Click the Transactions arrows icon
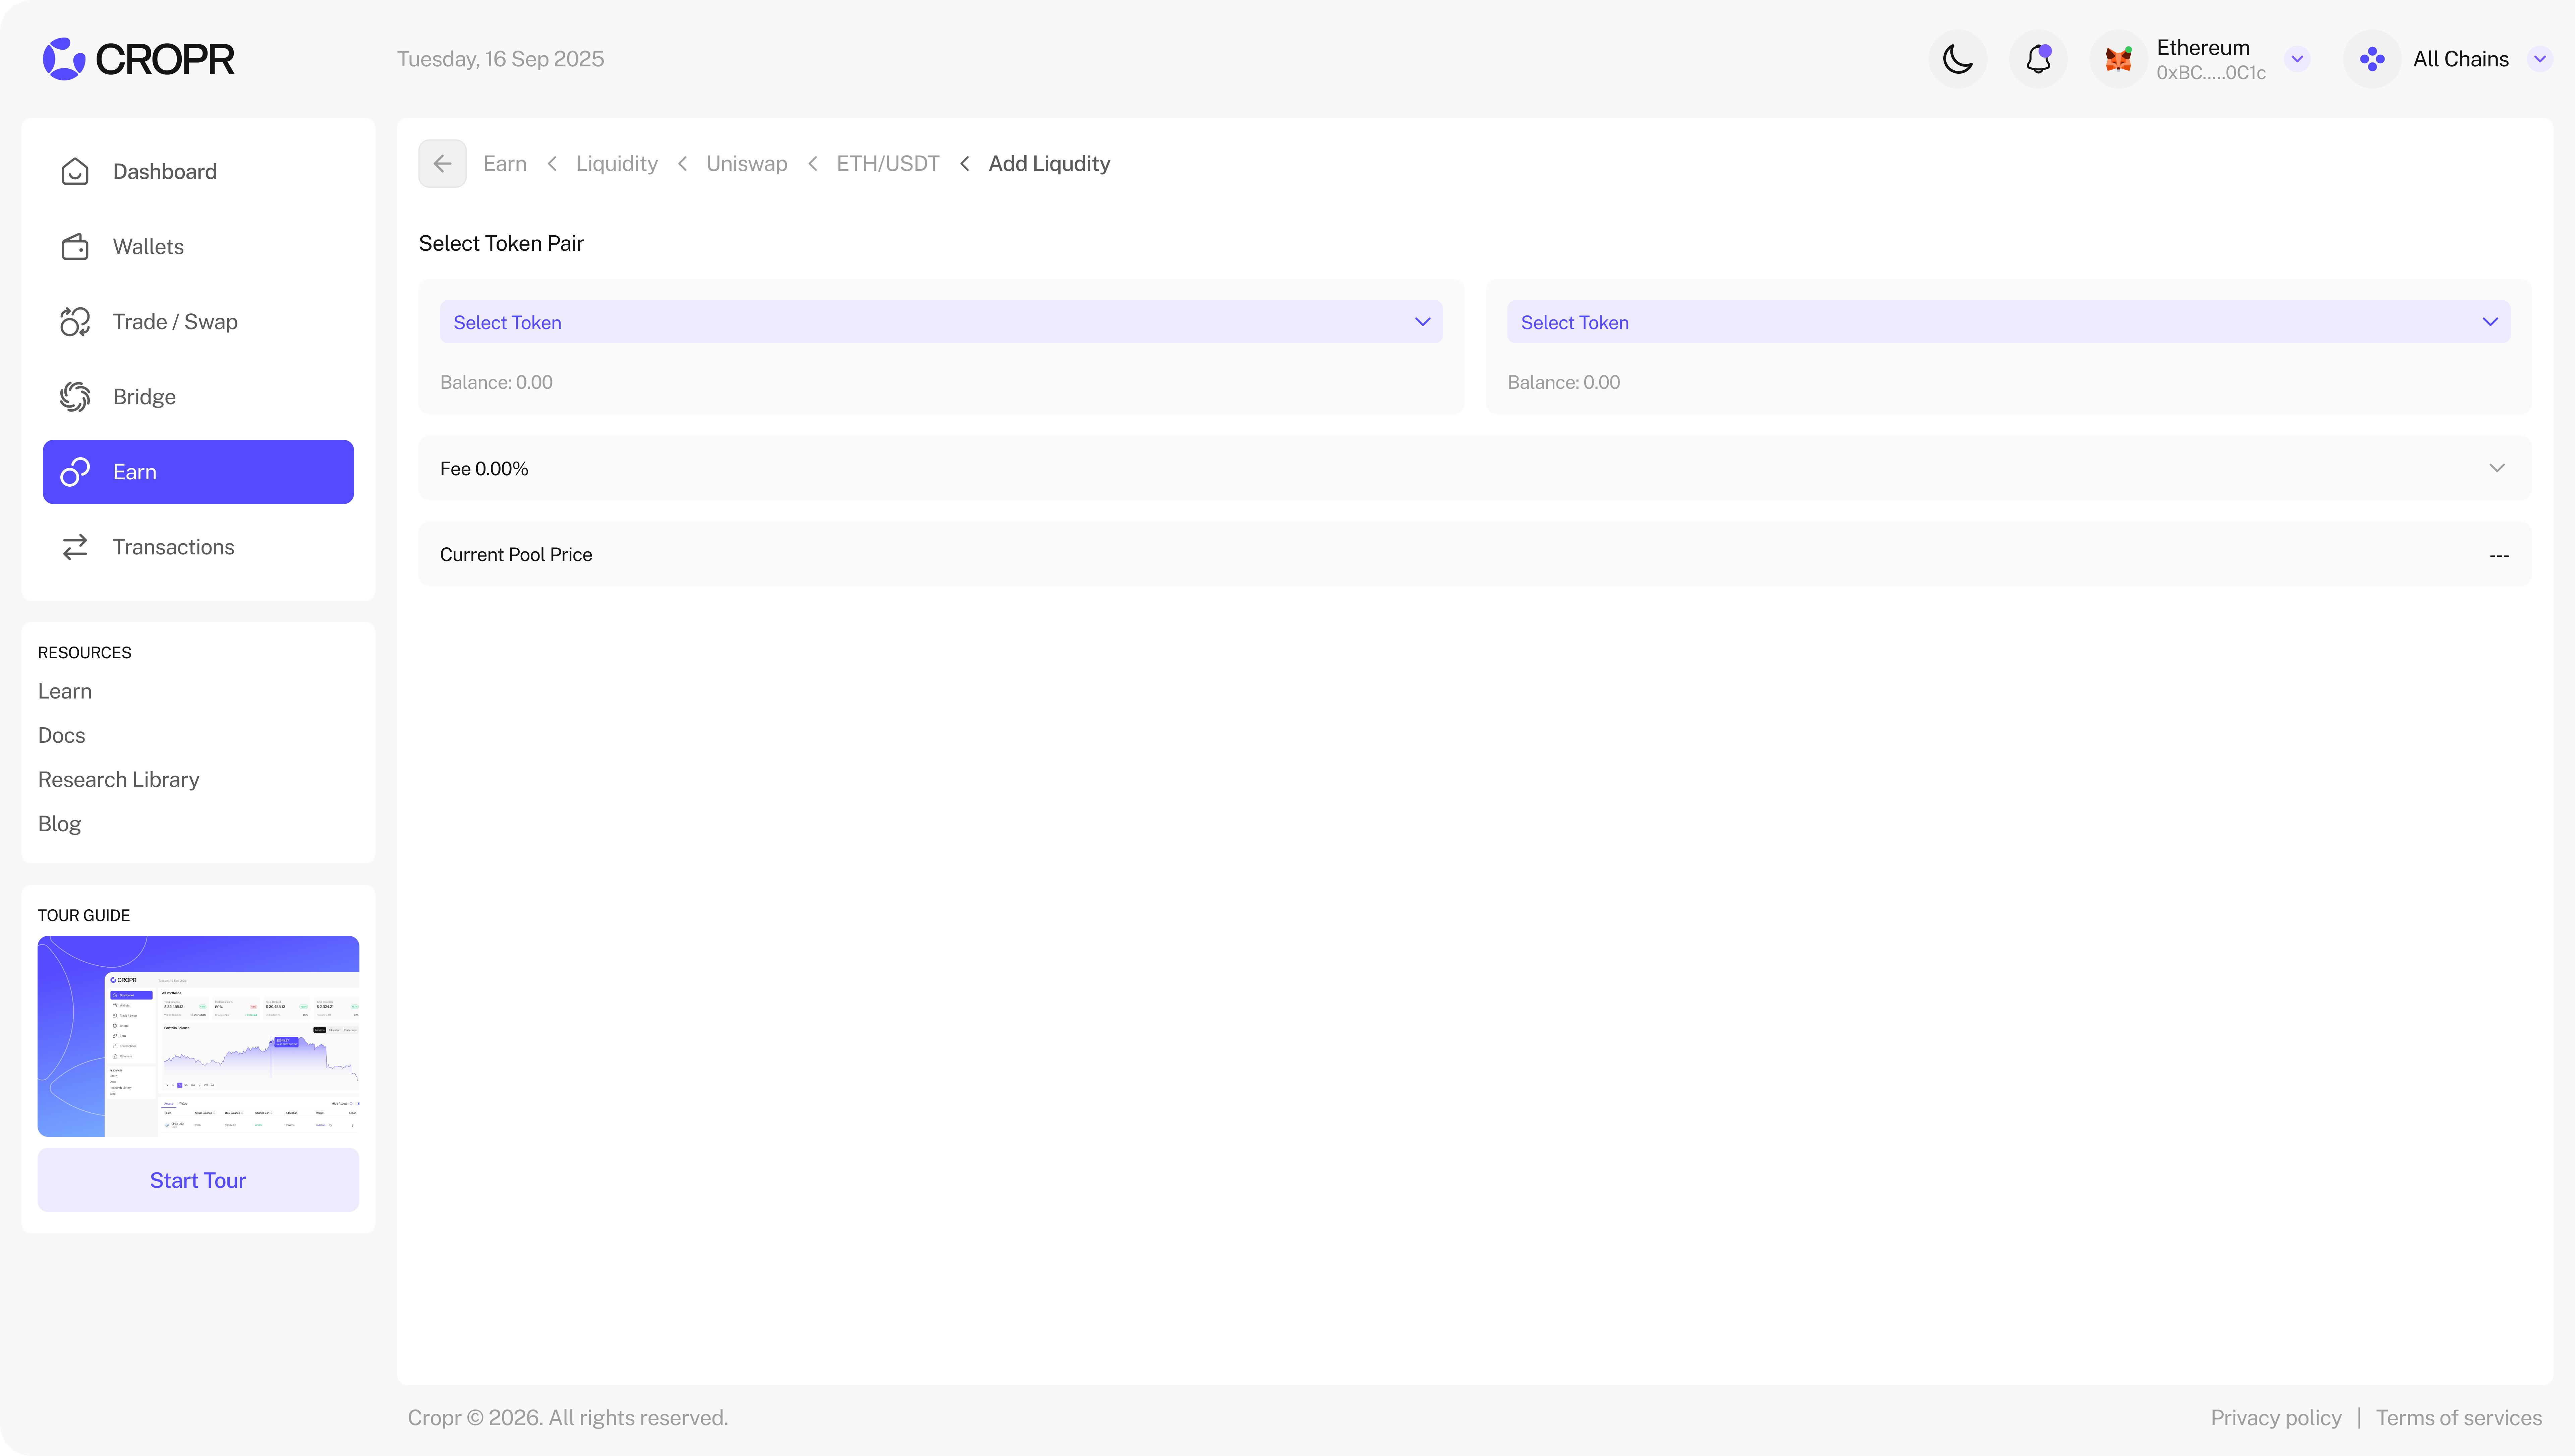This screenshot has height=1456, width=2575. [75, 547]
